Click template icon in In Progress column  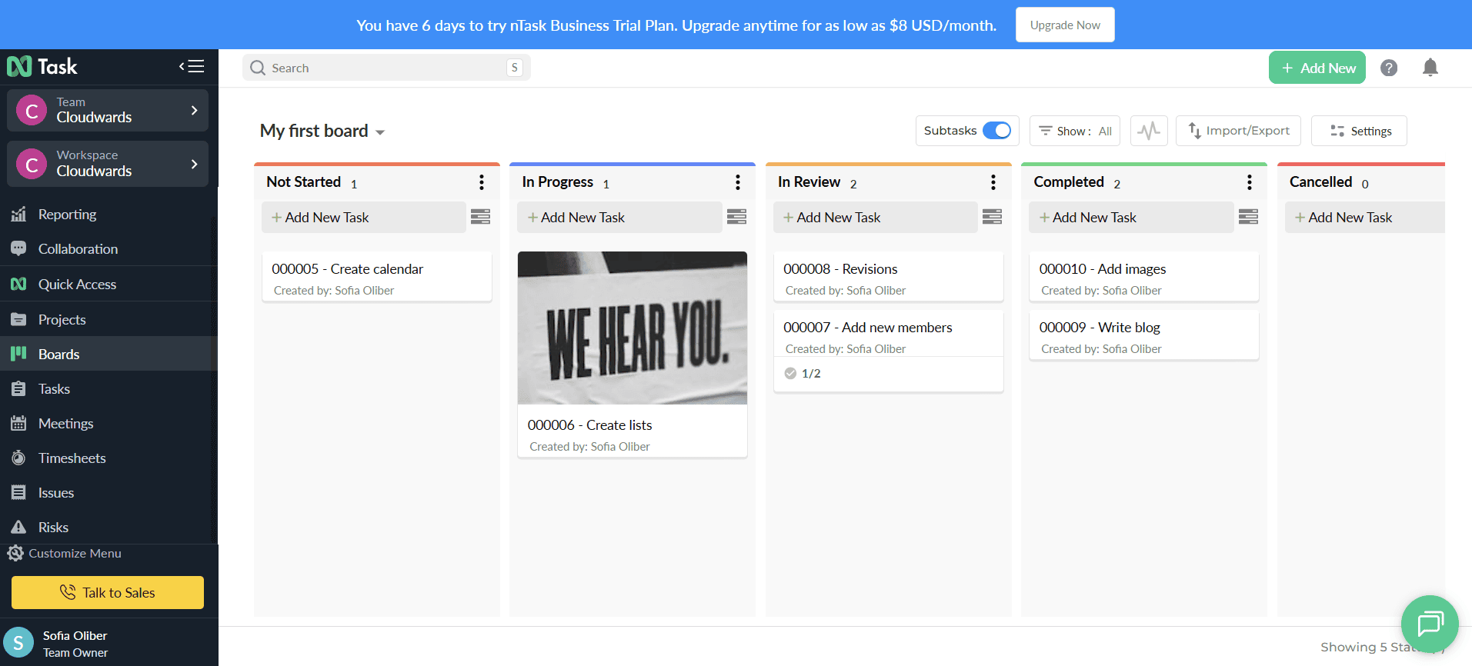point(736,217)
